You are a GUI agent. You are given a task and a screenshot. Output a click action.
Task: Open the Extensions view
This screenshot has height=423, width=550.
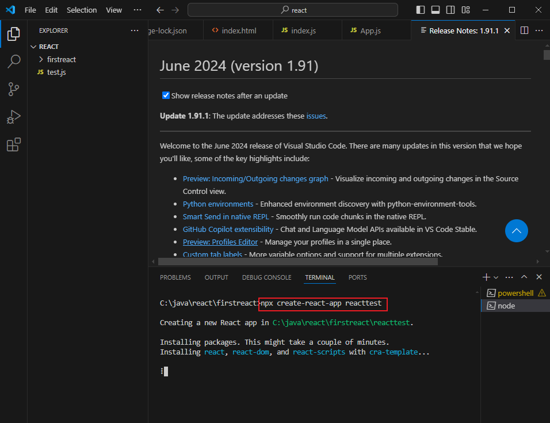(x=14, y=144)
